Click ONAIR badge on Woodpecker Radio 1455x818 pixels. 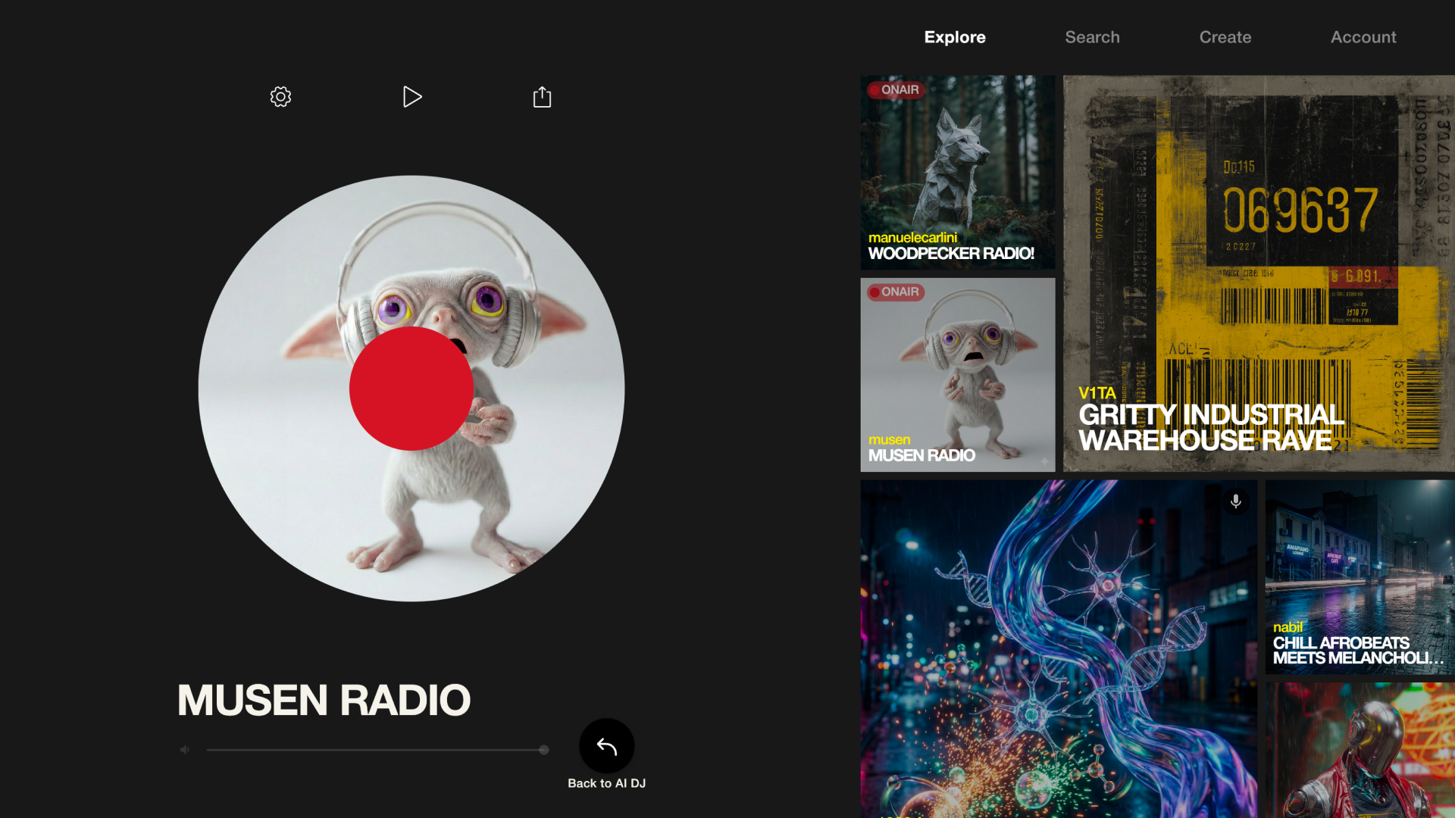pos(895,89)
